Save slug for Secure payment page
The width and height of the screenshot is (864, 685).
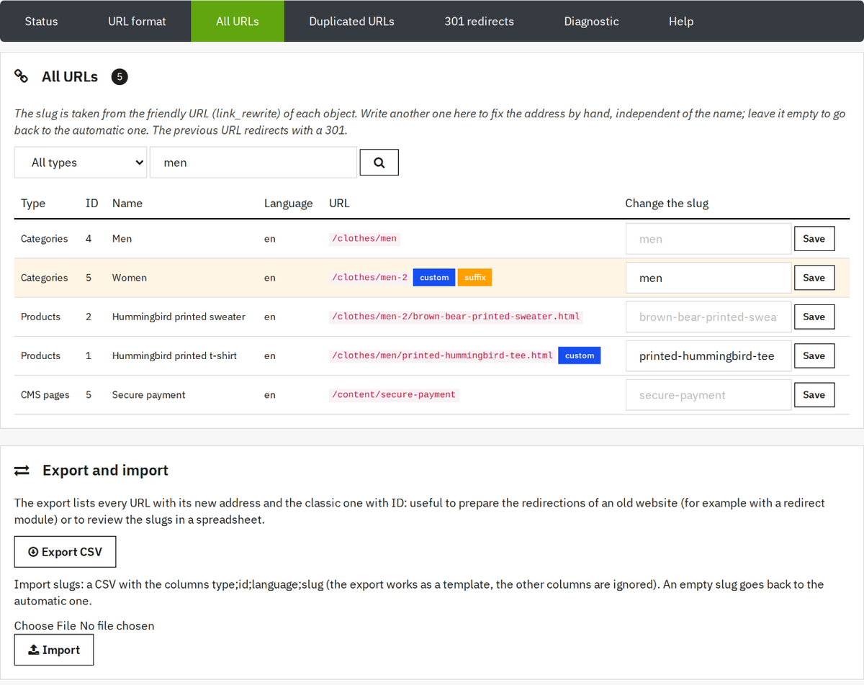coord(814,394)
